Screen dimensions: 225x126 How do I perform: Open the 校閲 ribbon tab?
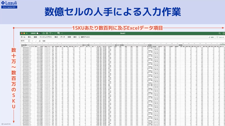69,37
